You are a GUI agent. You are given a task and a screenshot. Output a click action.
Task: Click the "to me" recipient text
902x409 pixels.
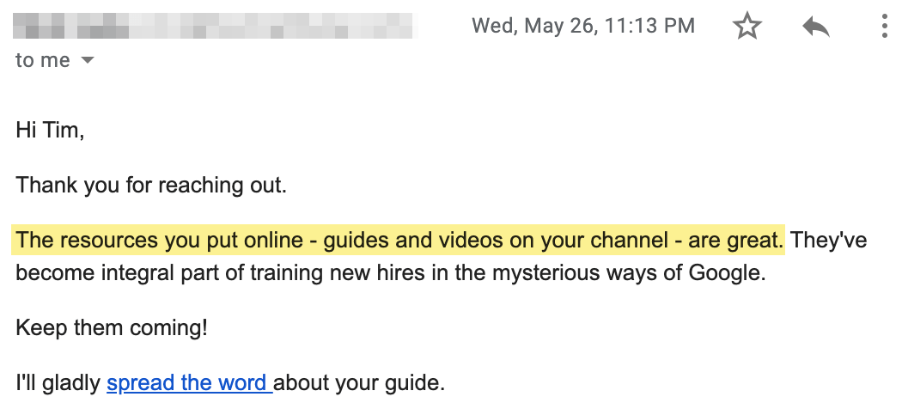[43, 61]
